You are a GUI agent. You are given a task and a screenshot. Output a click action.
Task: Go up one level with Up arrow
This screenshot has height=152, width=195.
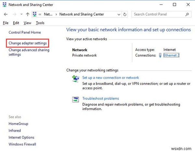[x=28, y=14]
